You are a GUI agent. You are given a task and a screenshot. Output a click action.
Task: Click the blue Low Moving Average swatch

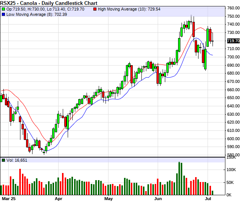3,14
